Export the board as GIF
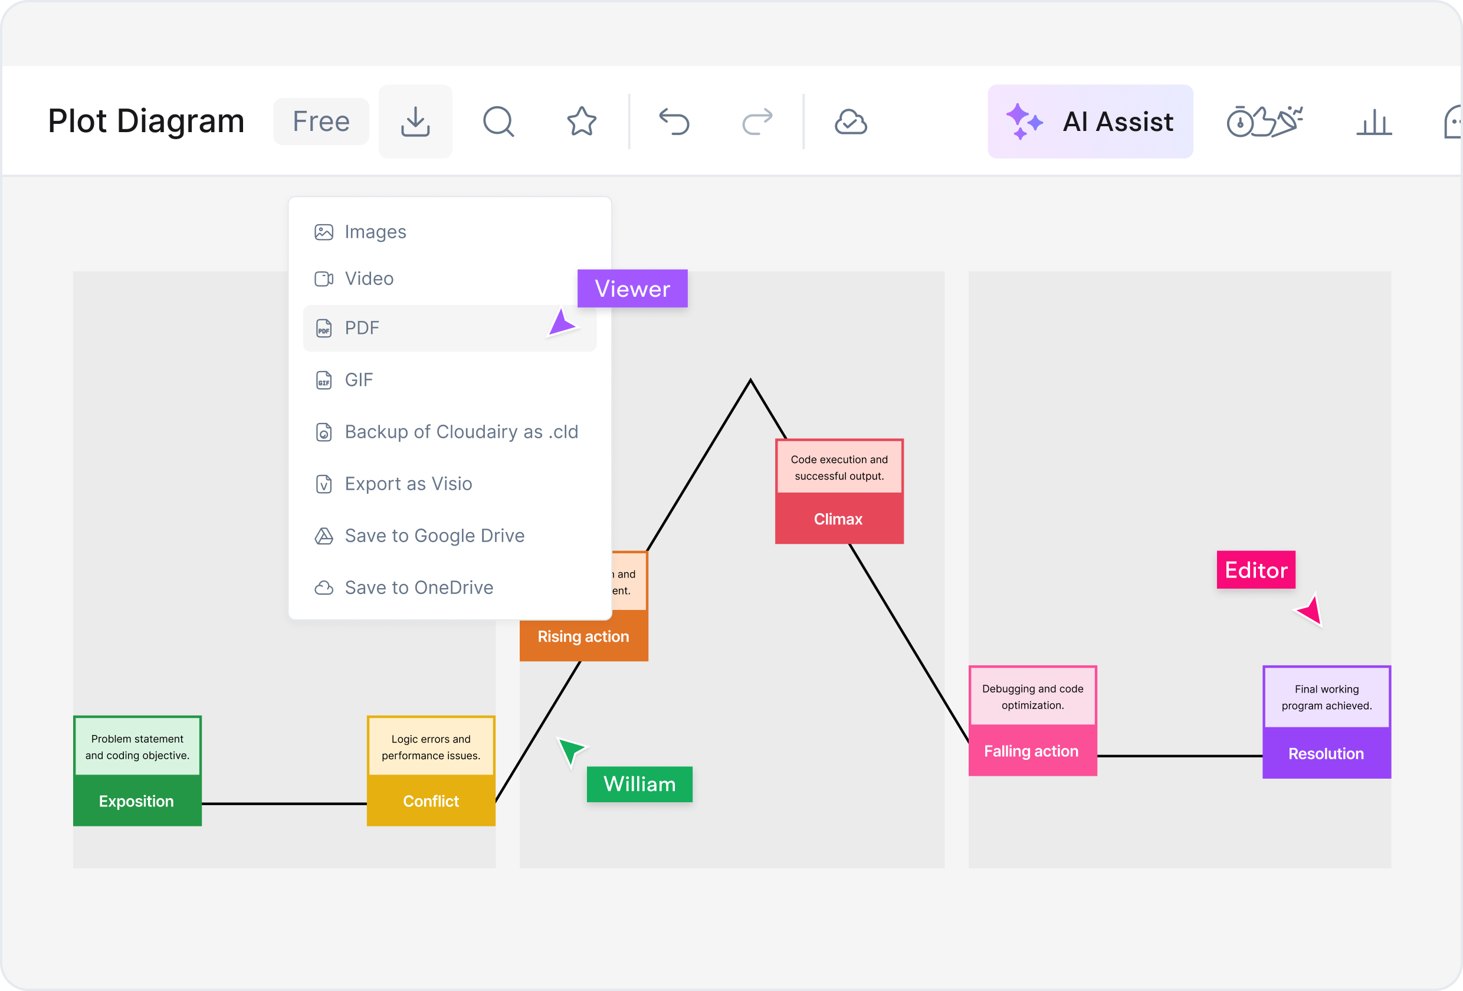This screenshot has height=991, width=1463. click(450, 380)
